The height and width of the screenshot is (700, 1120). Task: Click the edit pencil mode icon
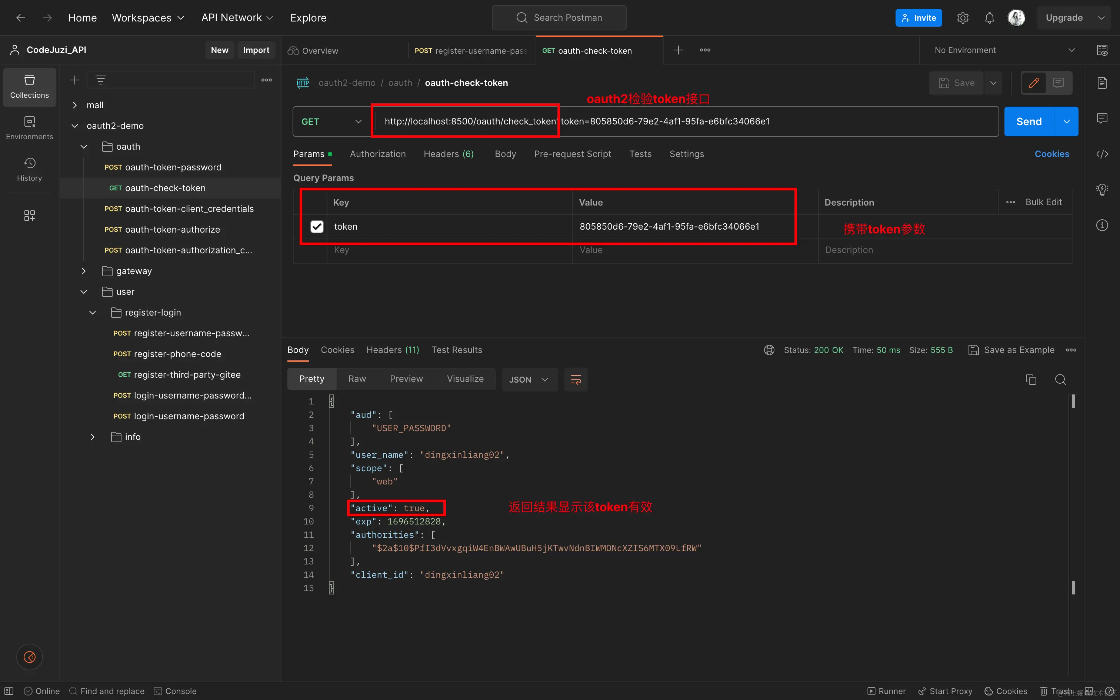pos(1033,83)
